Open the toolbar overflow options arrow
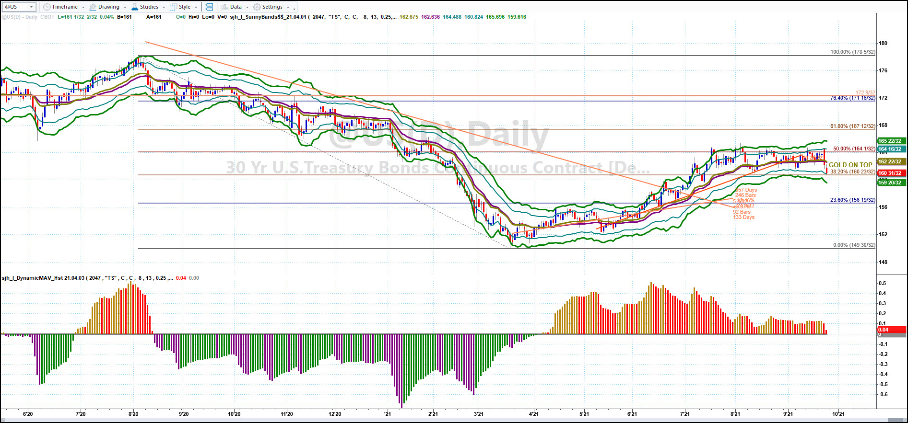The width and height of the screenshot is (908, 423). (294, 8)
